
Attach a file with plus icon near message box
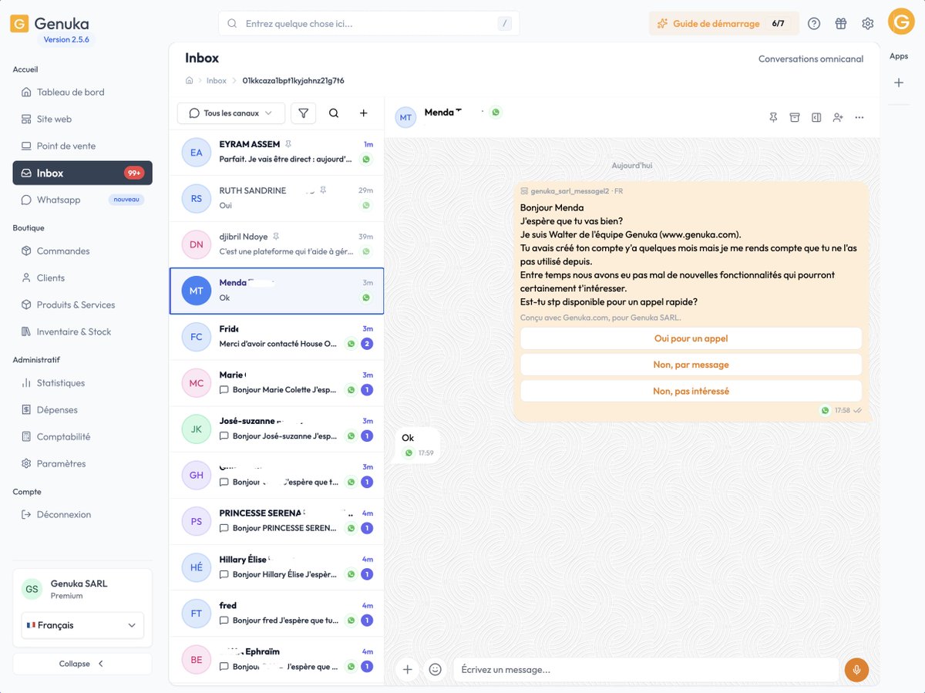pyautogui.click(x=408, y=669)
